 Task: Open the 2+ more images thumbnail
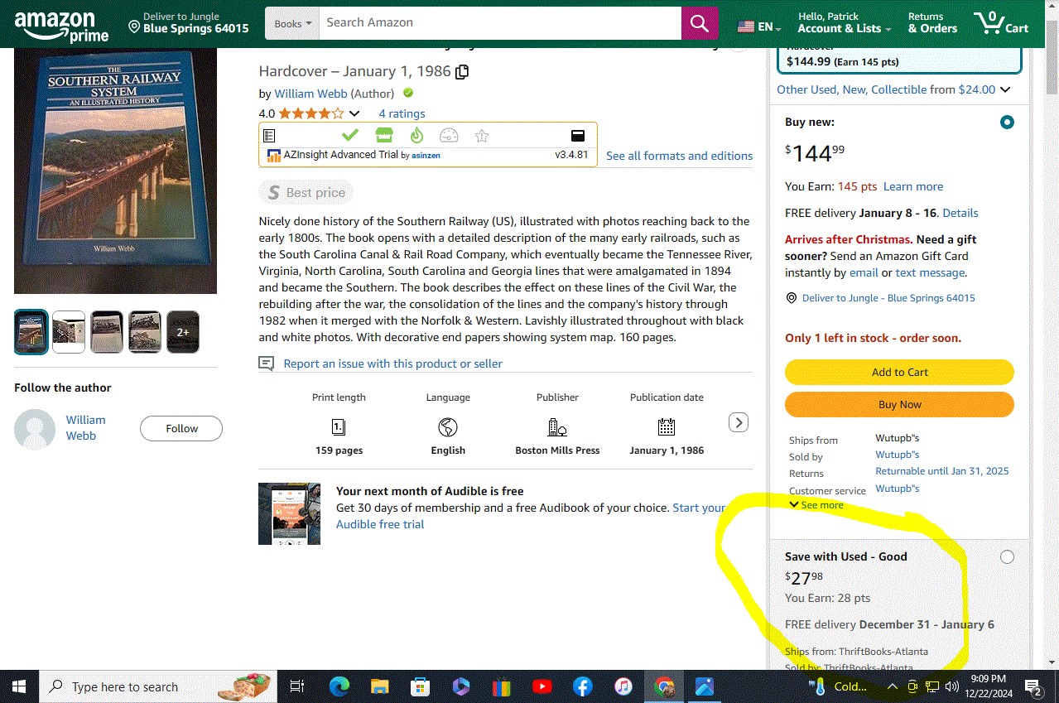click(x=183, y=332)
